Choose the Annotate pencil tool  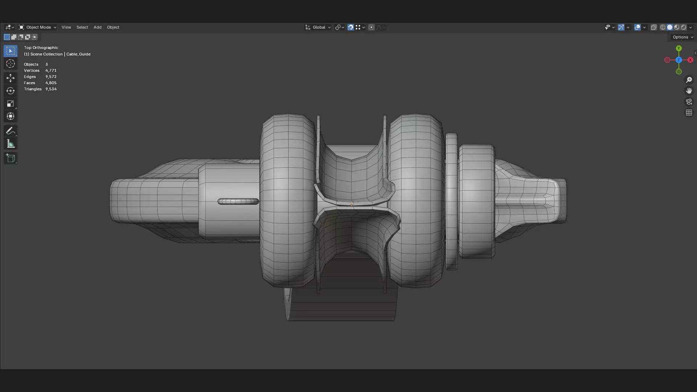pos(10,131)
